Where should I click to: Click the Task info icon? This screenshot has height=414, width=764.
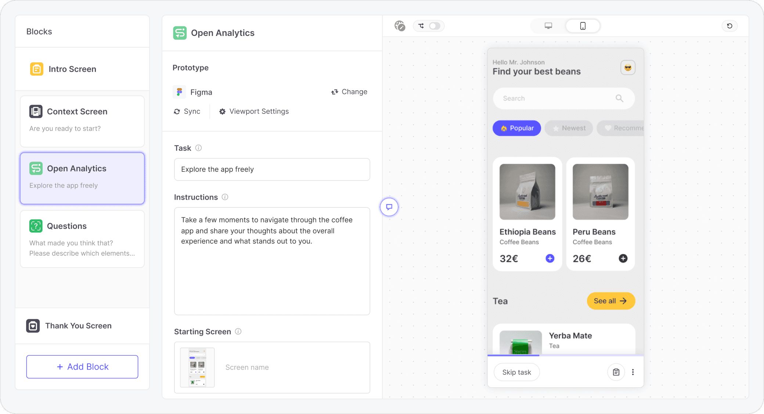(198, 148)
